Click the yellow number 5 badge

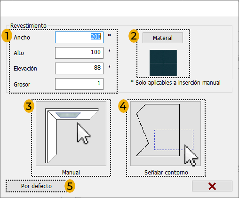click(70, 186)
